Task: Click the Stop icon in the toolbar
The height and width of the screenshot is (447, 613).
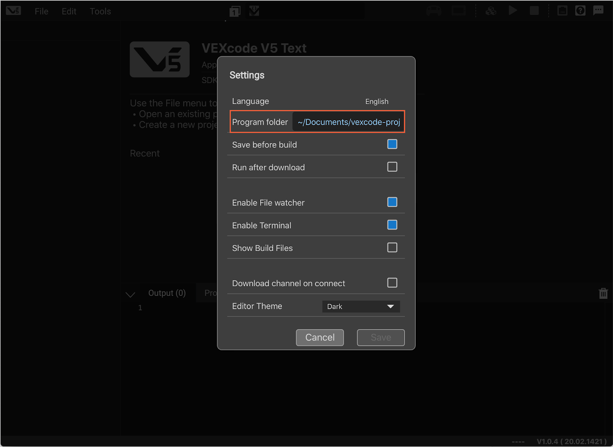Action: 534,11
